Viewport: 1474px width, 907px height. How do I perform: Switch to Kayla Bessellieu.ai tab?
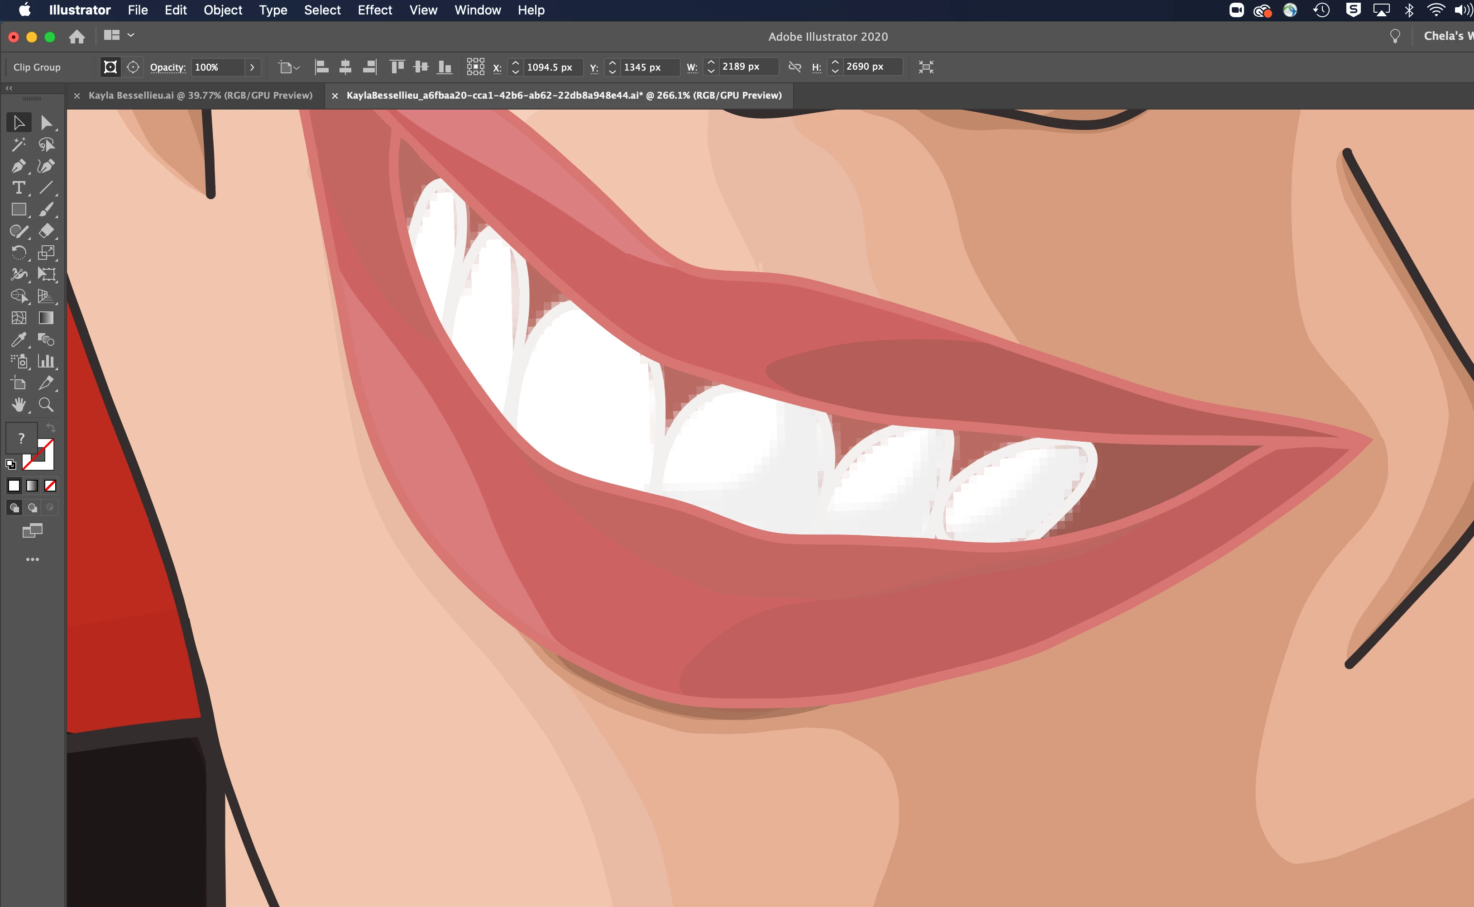tap(201, 95)
